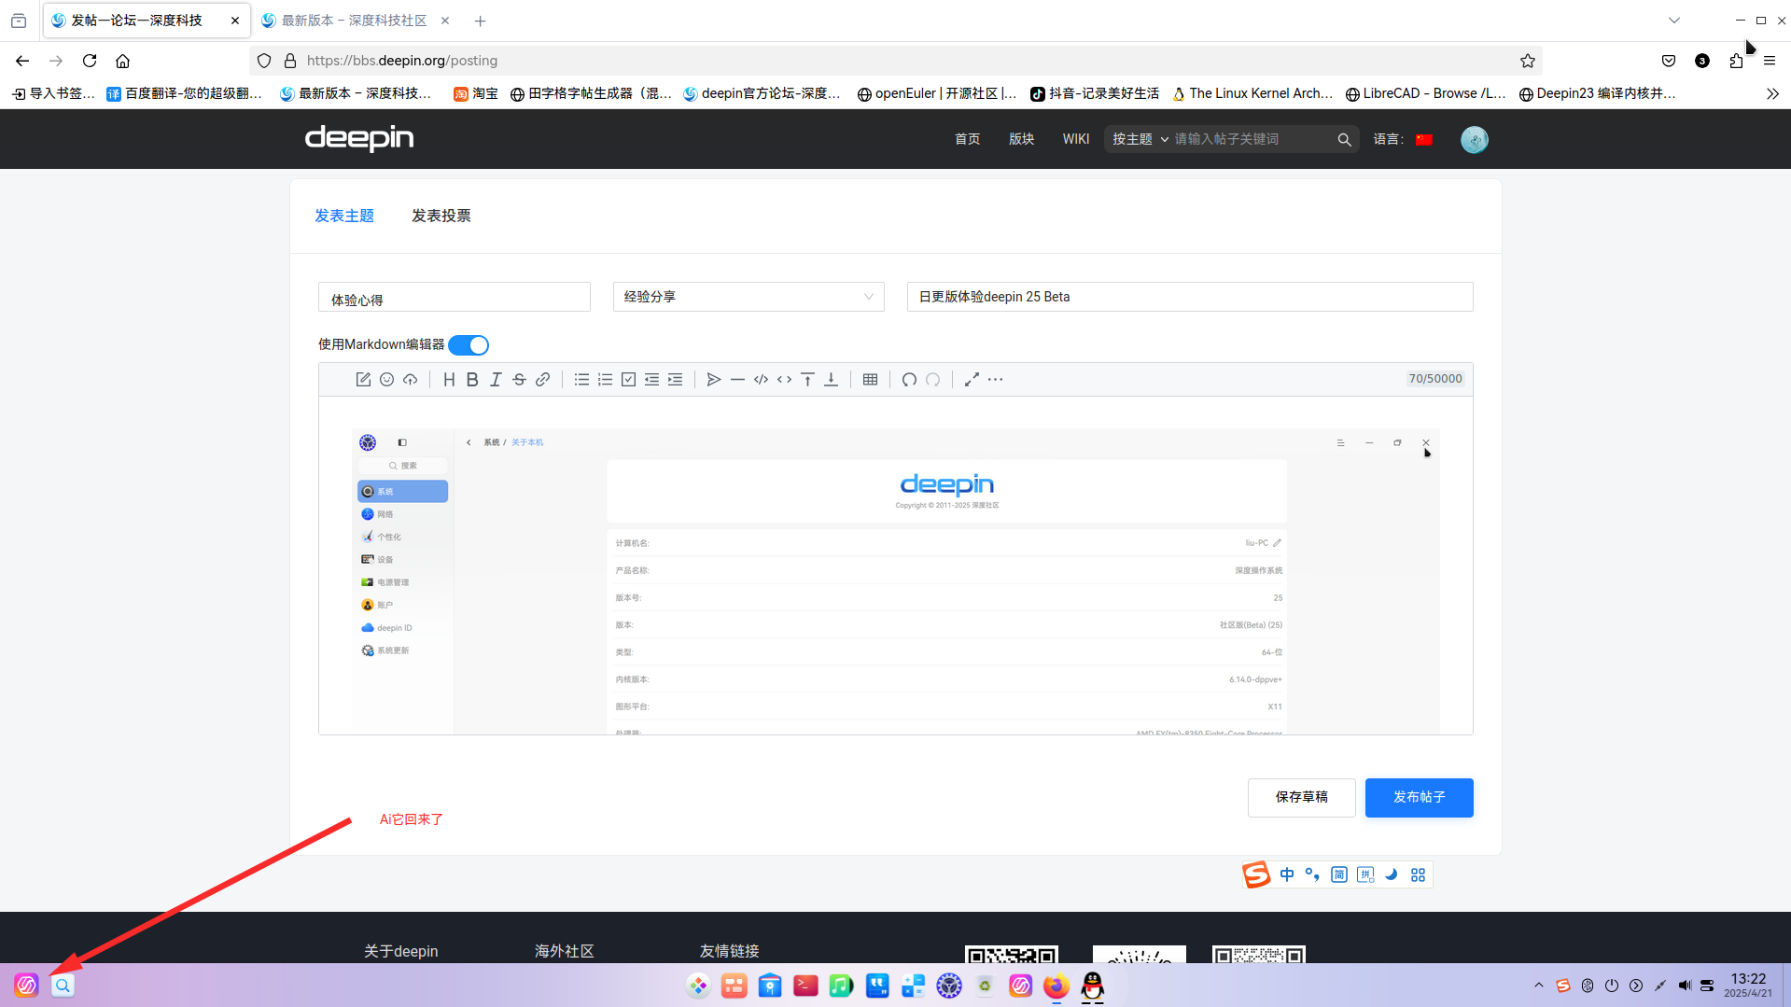This screenshot has height=1007, width=1791.
Task: Click the heading H icon in editor toolbar
Action: pyautogui.click(x=449, y=380)
